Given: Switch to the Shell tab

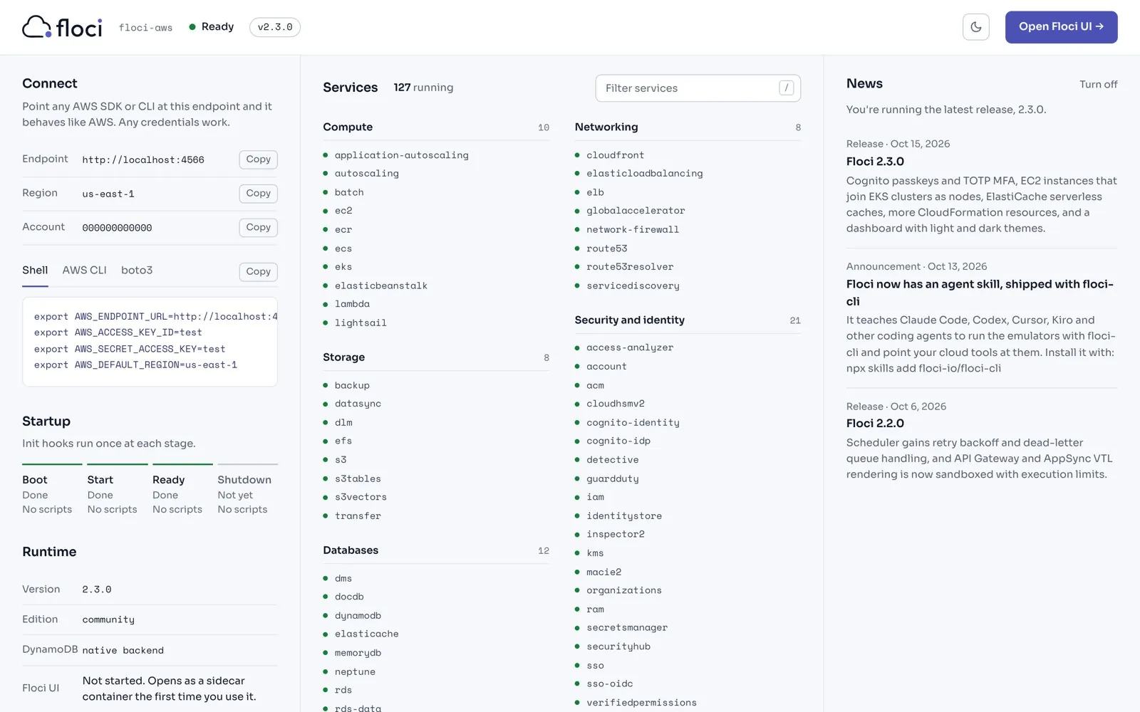Looking at the screenshot, I should (x=35, y=271).
